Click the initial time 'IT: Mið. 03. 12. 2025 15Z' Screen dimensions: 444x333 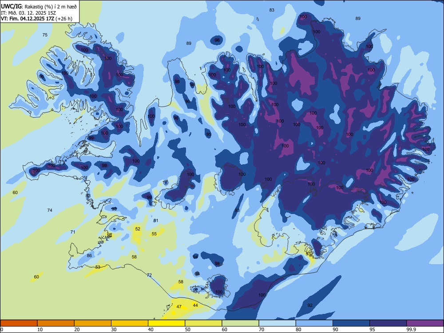tap(28, 13)
